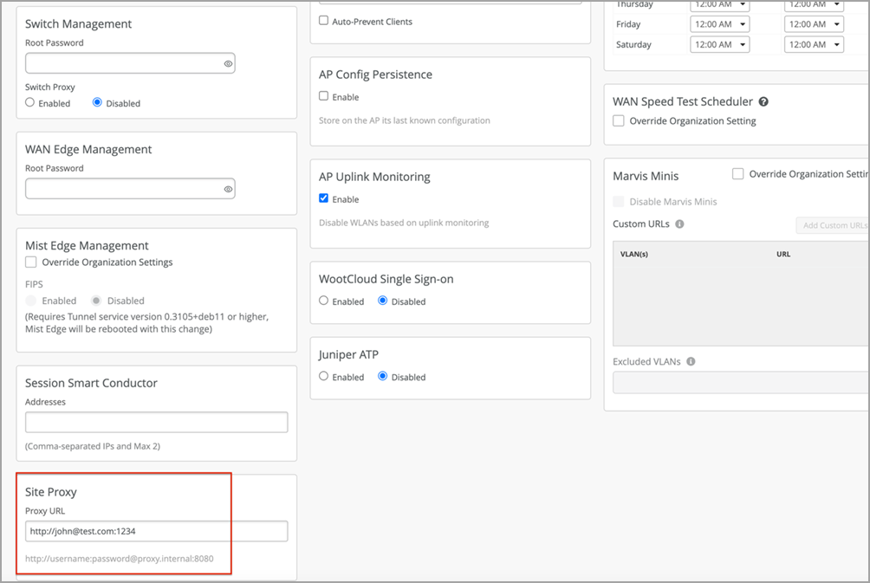Screen dimensions: 870x583
Task: Check the Marvis Minis override organization checkbox
Action: [x=738, y=174]
